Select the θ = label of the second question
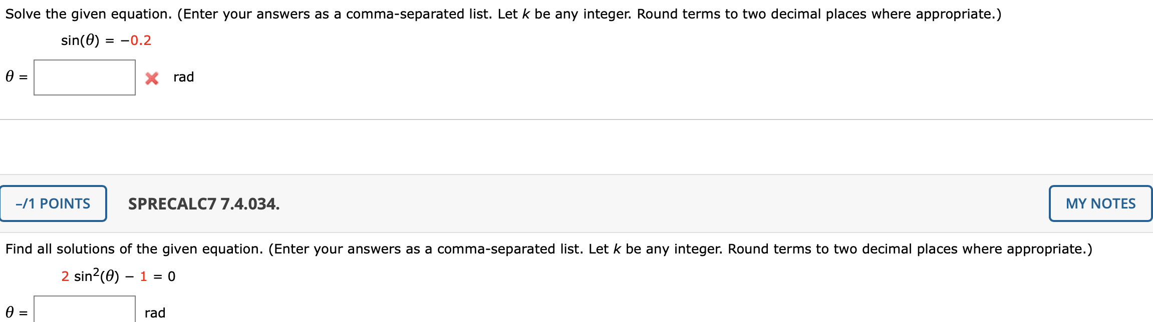 click(x=14, y=312)
